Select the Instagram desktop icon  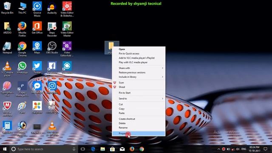point(52,88)
